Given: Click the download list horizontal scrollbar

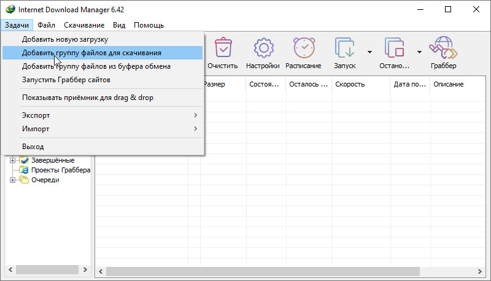Looking at the screenshot, I should pyautogui.click(x=264, y=271).
